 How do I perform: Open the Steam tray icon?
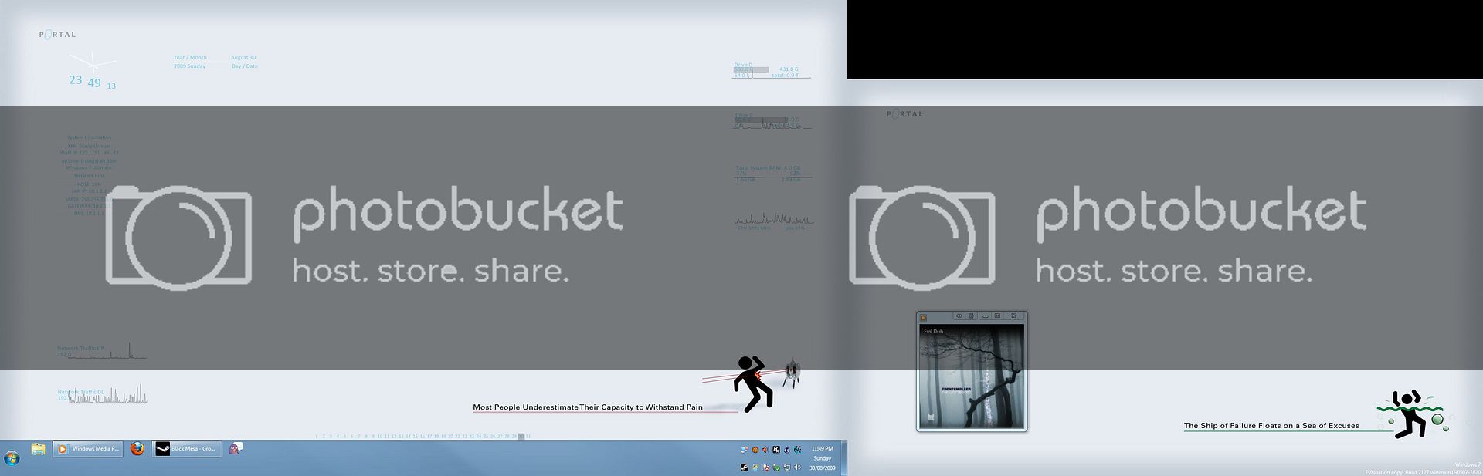point(745,468)
